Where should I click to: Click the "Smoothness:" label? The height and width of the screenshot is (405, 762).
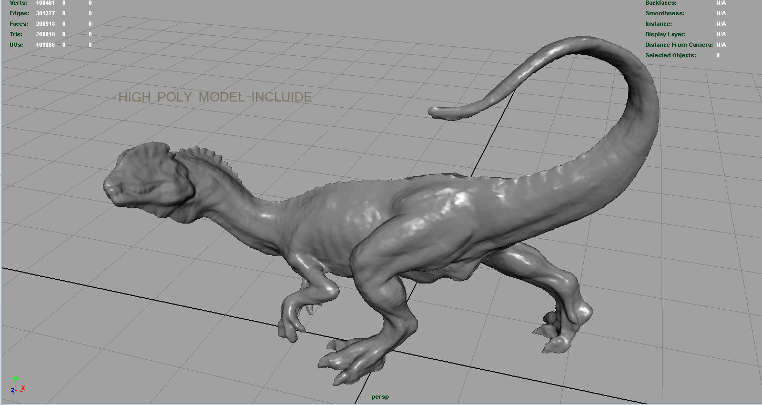tap(665, 13)
